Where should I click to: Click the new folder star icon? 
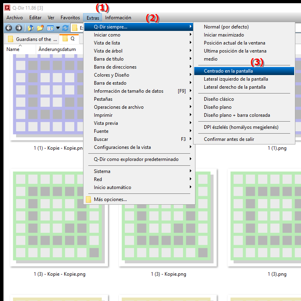point(40,28)
